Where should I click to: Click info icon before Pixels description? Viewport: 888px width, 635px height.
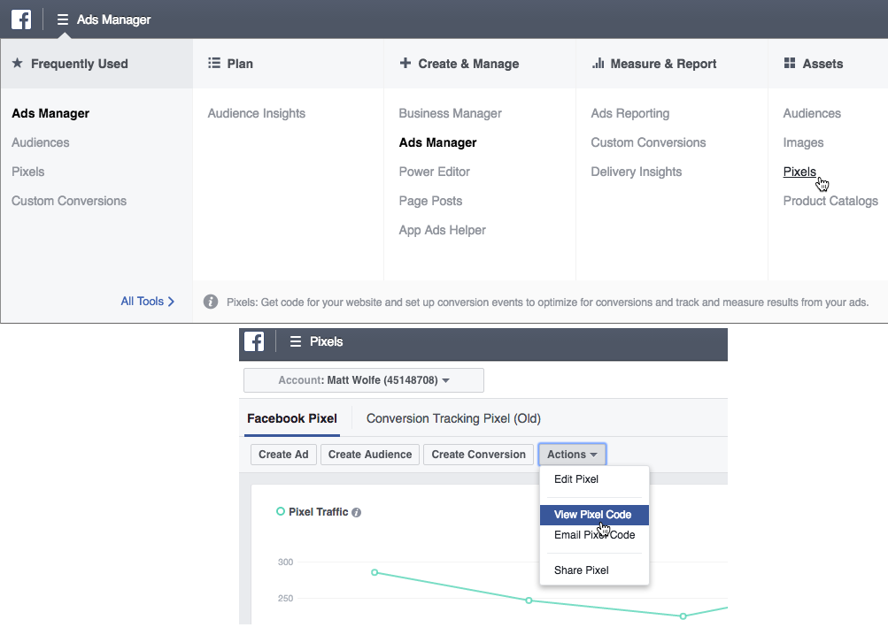(x=211, y=302)
